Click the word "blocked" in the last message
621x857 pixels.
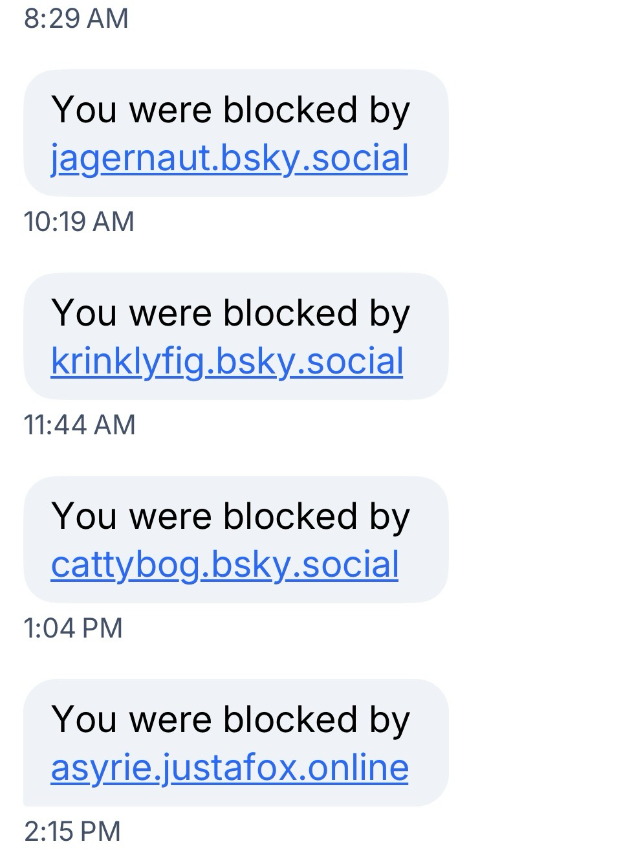pos(290,720)
